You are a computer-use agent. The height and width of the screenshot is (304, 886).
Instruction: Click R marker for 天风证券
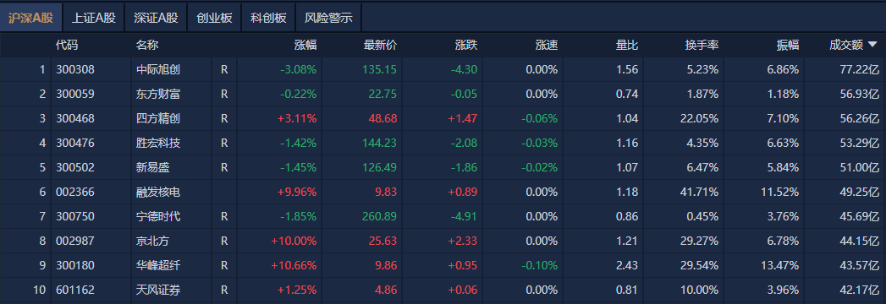coord(224,290)
